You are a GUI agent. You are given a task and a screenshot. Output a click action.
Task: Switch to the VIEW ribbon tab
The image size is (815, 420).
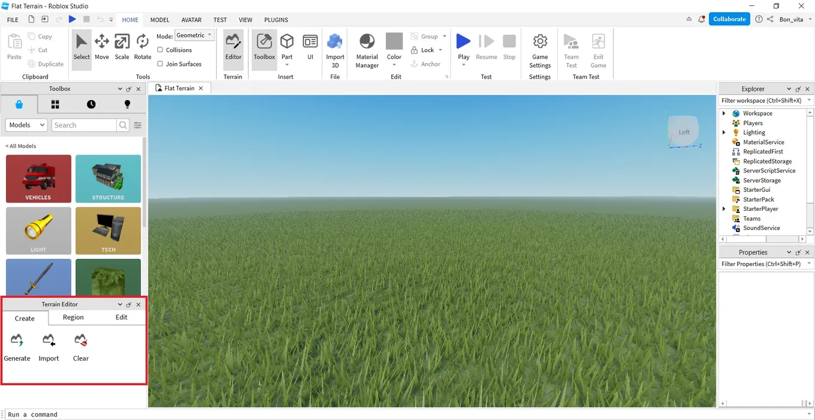click(x=246, y=20)
